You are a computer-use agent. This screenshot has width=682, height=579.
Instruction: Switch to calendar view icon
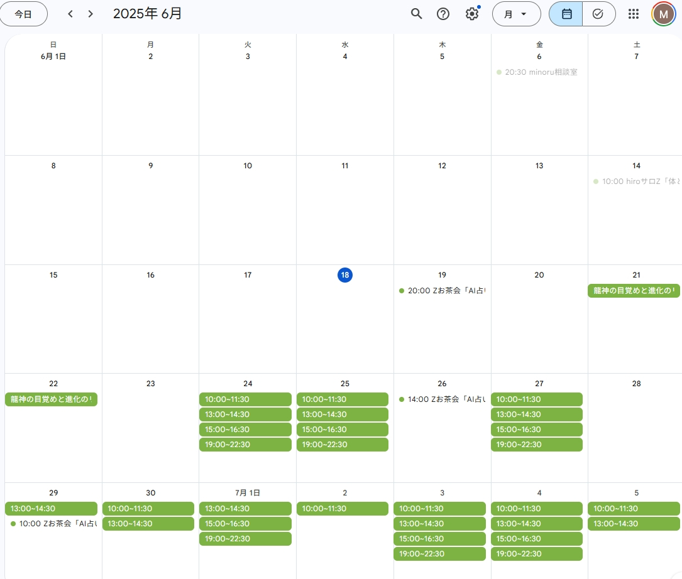pyautogui.click(x=566, y=14)
